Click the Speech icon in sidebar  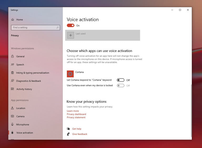pos(12,65)
